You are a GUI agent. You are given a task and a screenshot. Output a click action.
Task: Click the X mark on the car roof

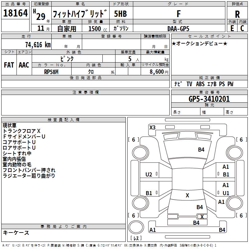(187, 195)
